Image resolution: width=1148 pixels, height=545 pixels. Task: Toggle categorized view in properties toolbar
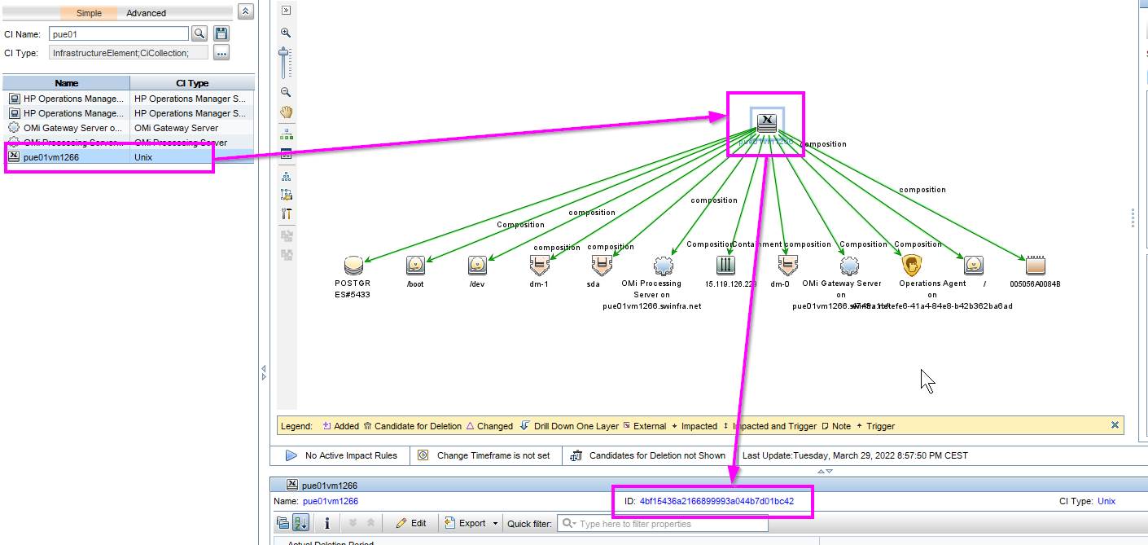tap(283, 523)
